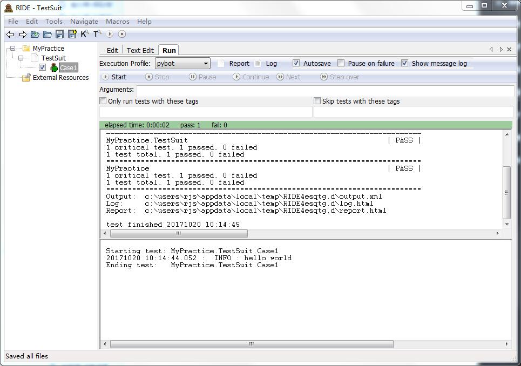Switch to the Text Edit tab
This screenshot has height=366, width=521.
[x=140, y=50]
